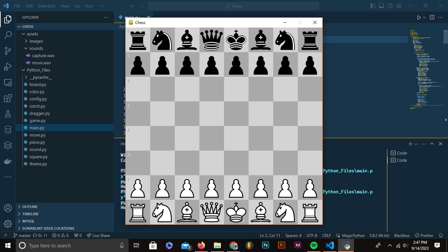The image size is (448, 252).
Task: Open Photoshop from the taskbar
Action: click(x=265, y=245)
